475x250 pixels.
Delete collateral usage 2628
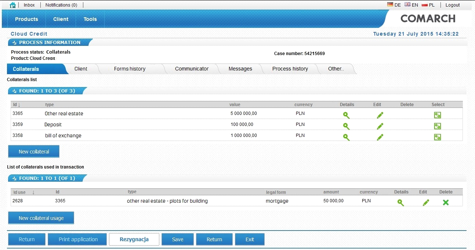coord(446,202)
